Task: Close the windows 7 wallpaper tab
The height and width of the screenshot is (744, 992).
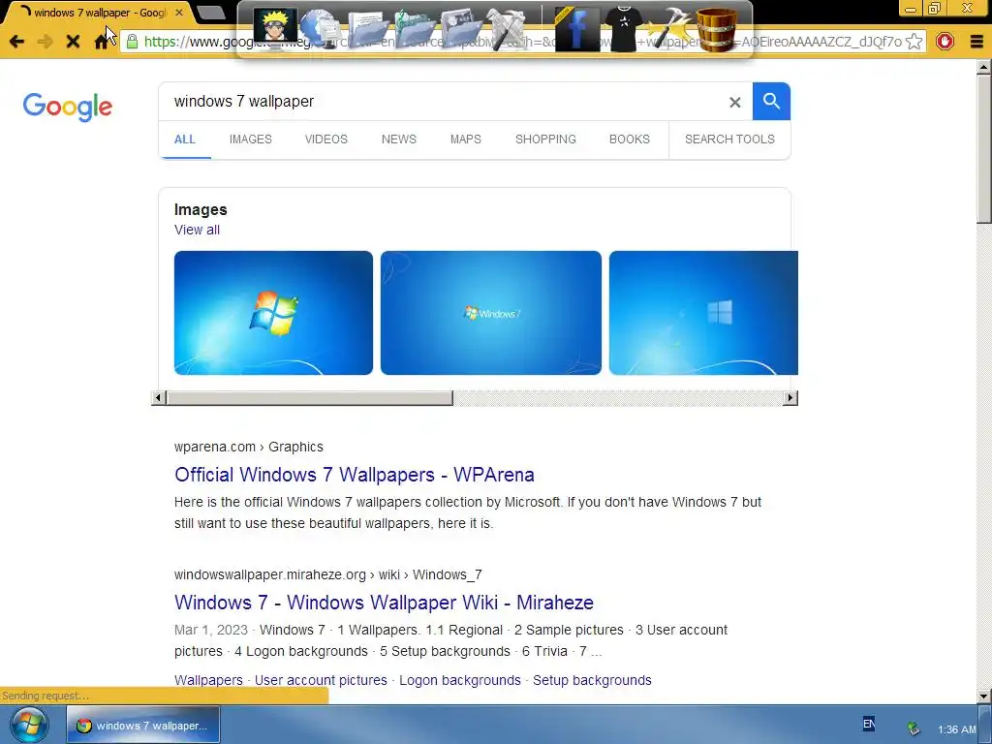Action: 179,12
